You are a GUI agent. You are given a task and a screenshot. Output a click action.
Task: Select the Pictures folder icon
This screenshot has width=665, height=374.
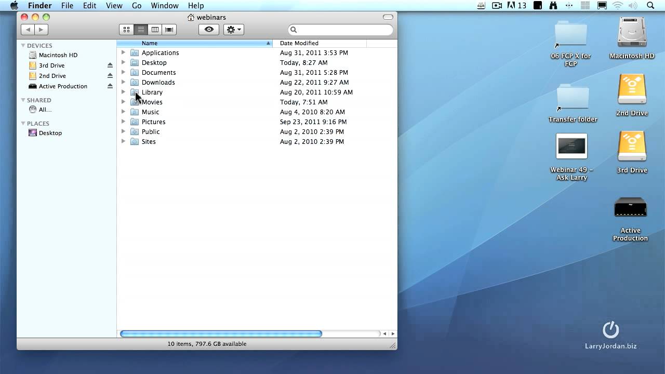[x=135, y=122]
